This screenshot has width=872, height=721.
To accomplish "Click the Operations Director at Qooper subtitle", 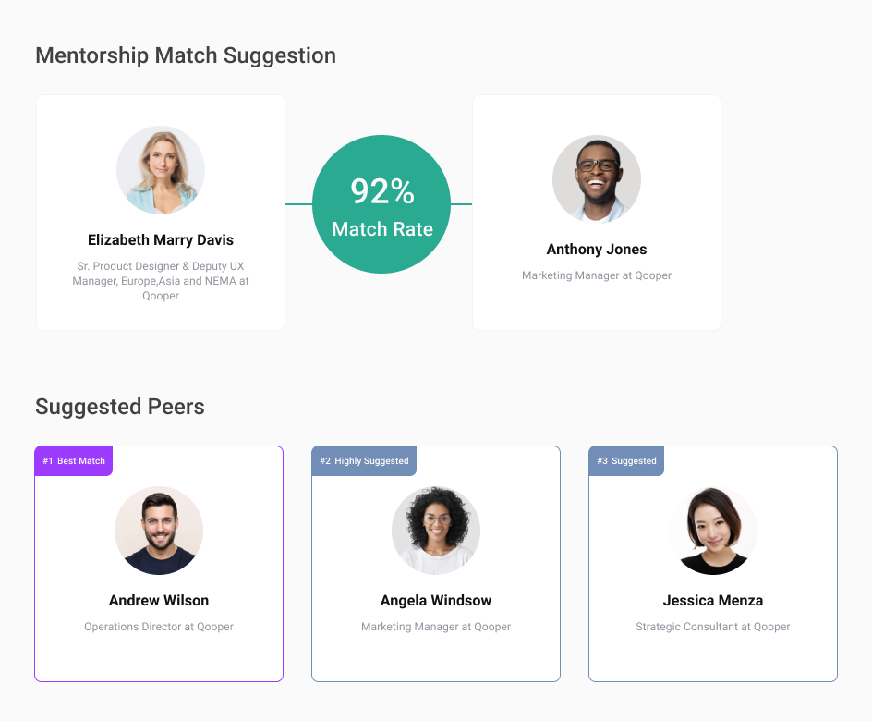I will point(159,627).
